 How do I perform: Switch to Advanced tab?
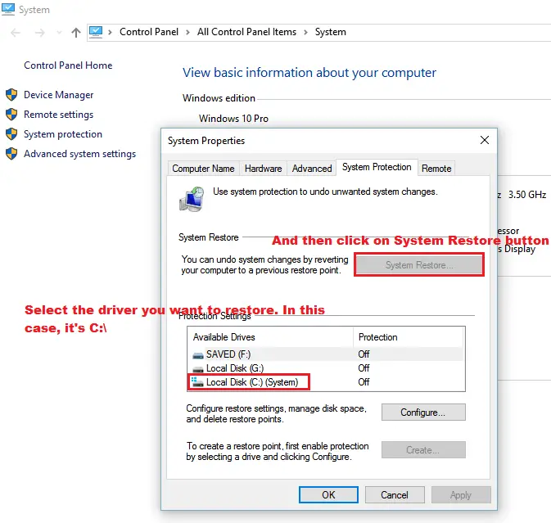[312, 169]
